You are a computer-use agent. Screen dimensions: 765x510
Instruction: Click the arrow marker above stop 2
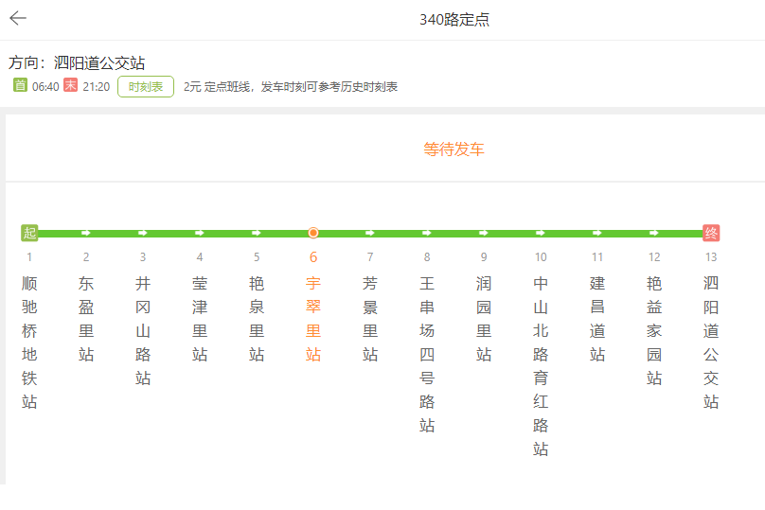tap(86, 233)
